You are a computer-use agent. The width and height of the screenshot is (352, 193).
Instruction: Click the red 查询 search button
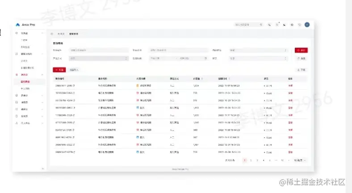tap(301, 50)
